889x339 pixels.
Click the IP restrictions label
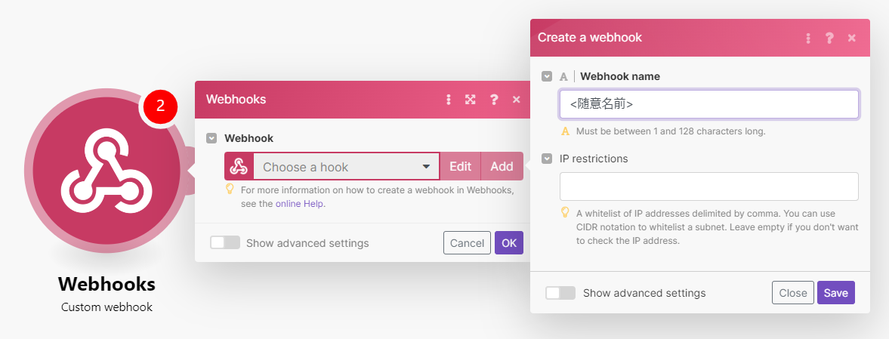pos(594,159)
